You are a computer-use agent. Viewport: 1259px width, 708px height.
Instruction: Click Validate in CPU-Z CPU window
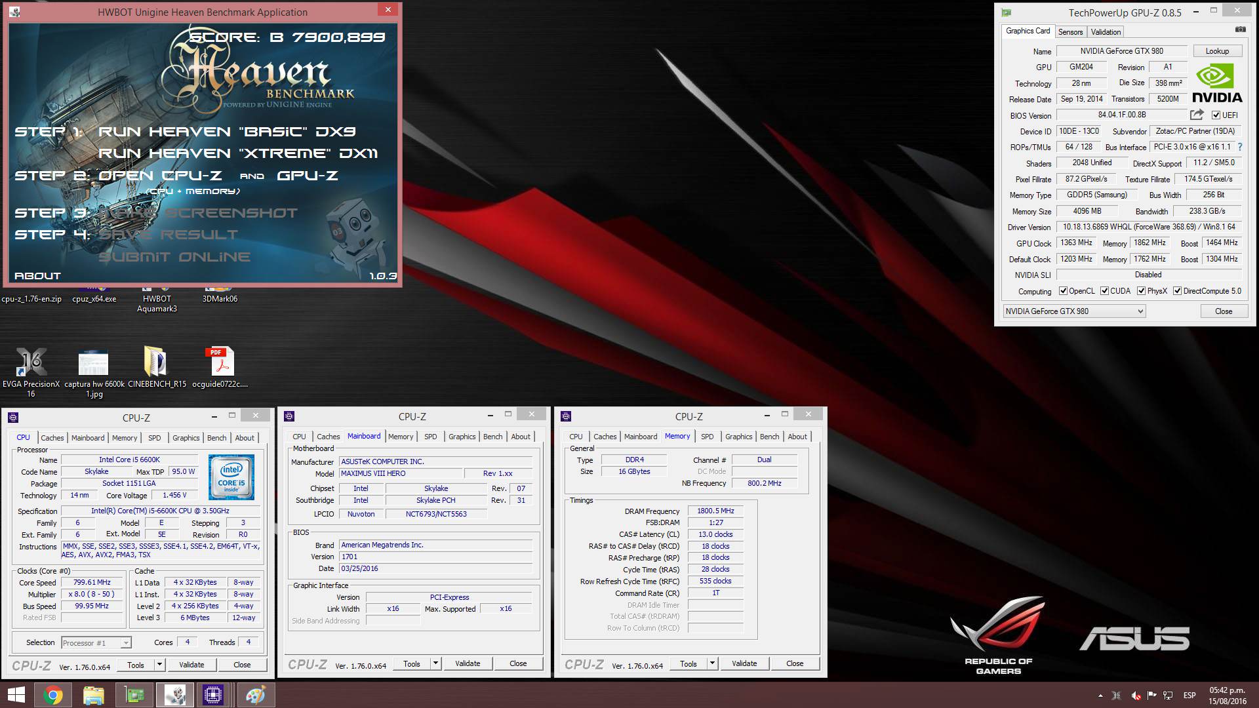[x=191, y=665]
